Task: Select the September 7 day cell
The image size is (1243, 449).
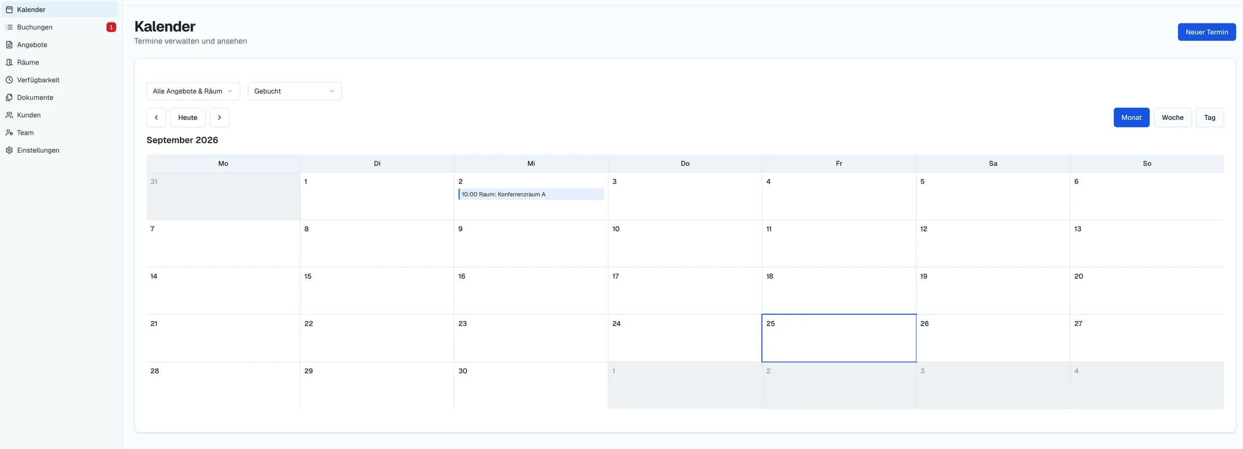Action: tap(223, 243)
